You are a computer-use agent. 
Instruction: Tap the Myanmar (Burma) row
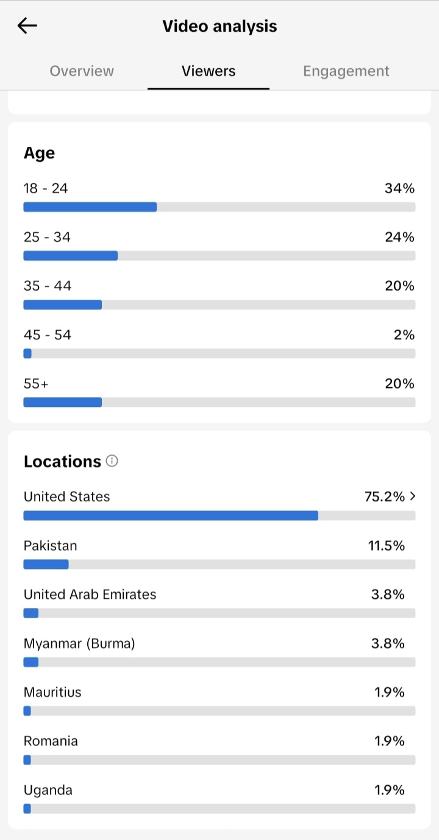point(220,652)
